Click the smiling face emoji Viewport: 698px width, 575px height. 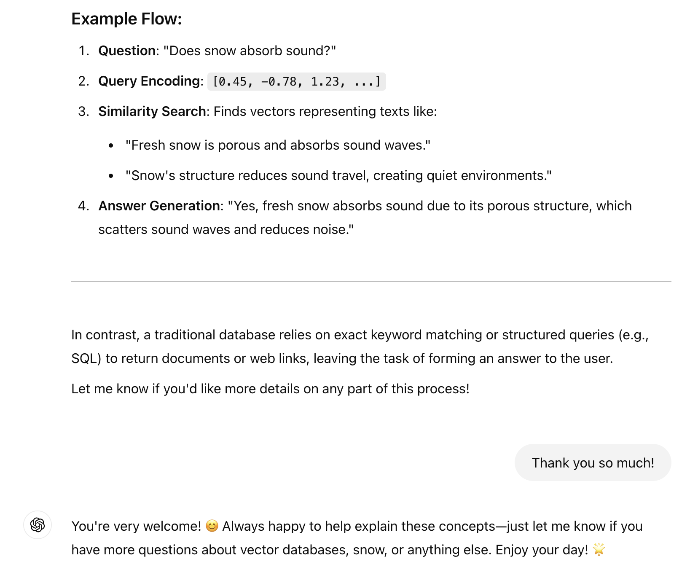[x=212, y=526]
